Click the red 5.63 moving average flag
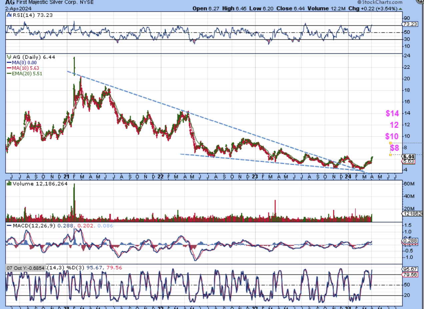This screenshot has width=424, height=309. click(x=409, y=161)
